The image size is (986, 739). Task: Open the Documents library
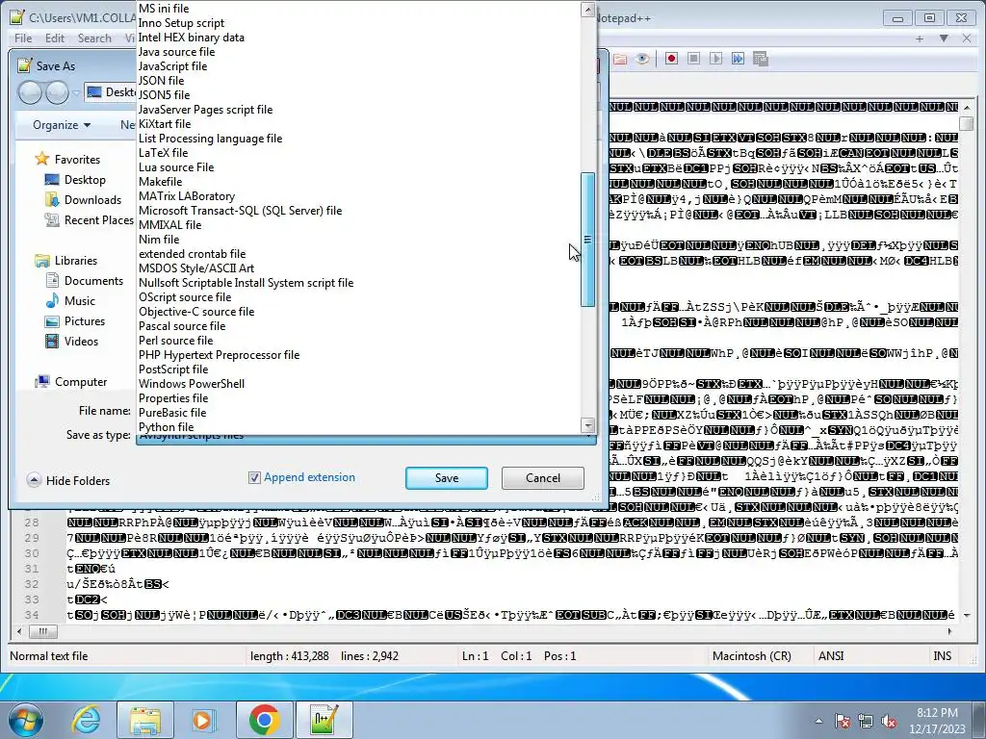tap(93, 281)
